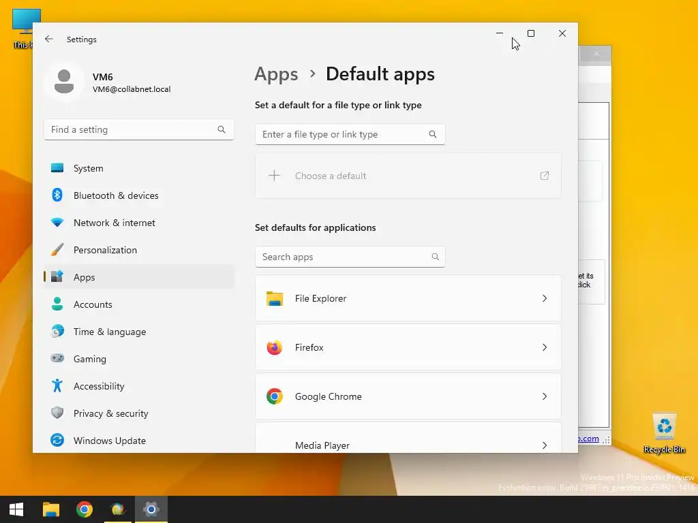Click the File Explorer folder icon in list
This screenshot has width=698, height=523.
click(275, 298)
